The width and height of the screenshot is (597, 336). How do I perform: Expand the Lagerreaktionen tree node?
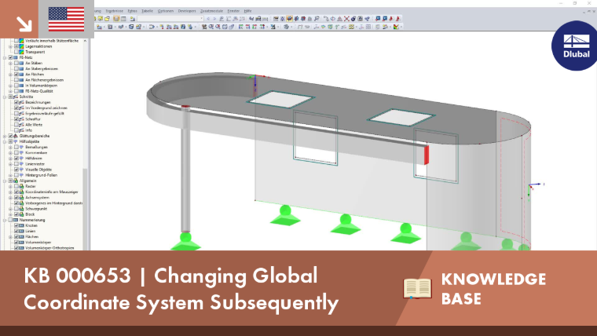(x=11, y=46)
